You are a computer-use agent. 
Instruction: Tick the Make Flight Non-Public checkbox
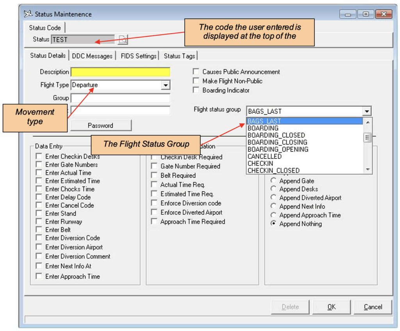196,81
